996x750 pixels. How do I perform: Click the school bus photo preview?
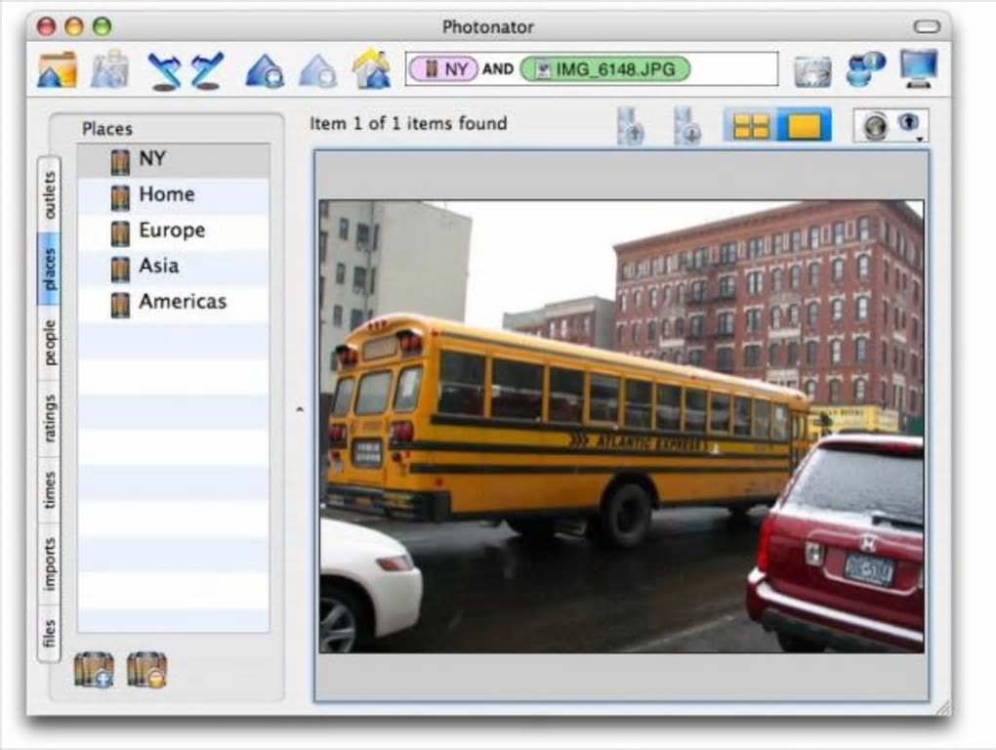point(621,426)
